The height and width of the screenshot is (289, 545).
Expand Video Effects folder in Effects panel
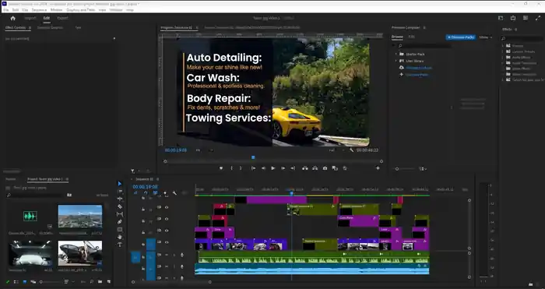coord(503,69)
